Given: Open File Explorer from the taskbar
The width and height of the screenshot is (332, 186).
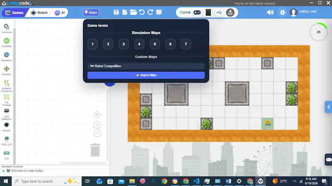Looking at the screenshot, I should coord(132,181).
